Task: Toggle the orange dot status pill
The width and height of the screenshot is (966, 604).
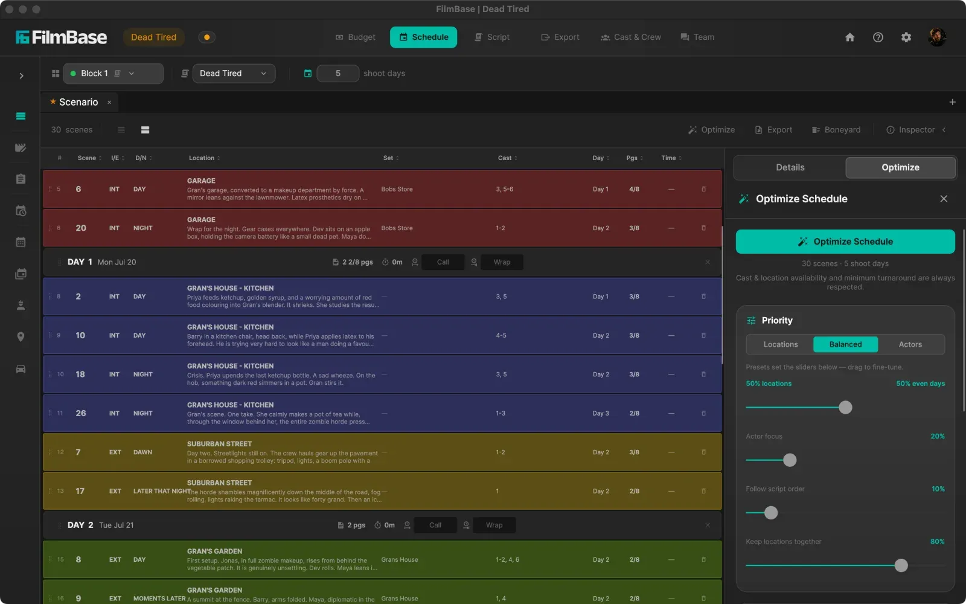Action: 207,37
